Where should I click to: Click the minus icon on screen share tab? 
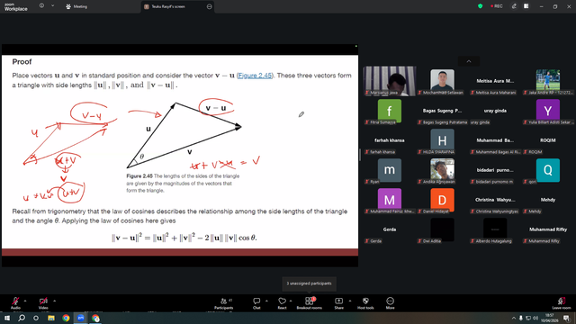[x=209, y=6]
